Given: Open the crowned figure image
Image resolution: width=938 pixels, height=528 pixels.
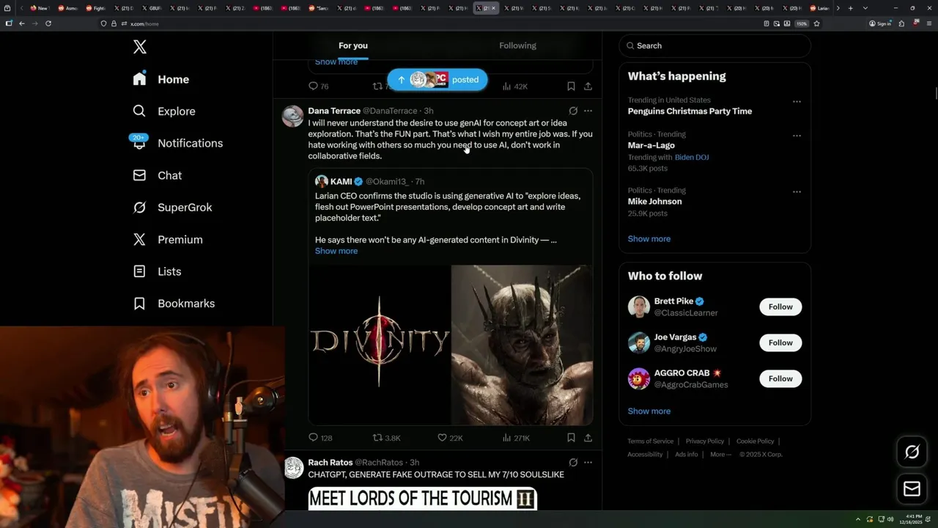Looking at the screenshot, I should tap(522, 345).
